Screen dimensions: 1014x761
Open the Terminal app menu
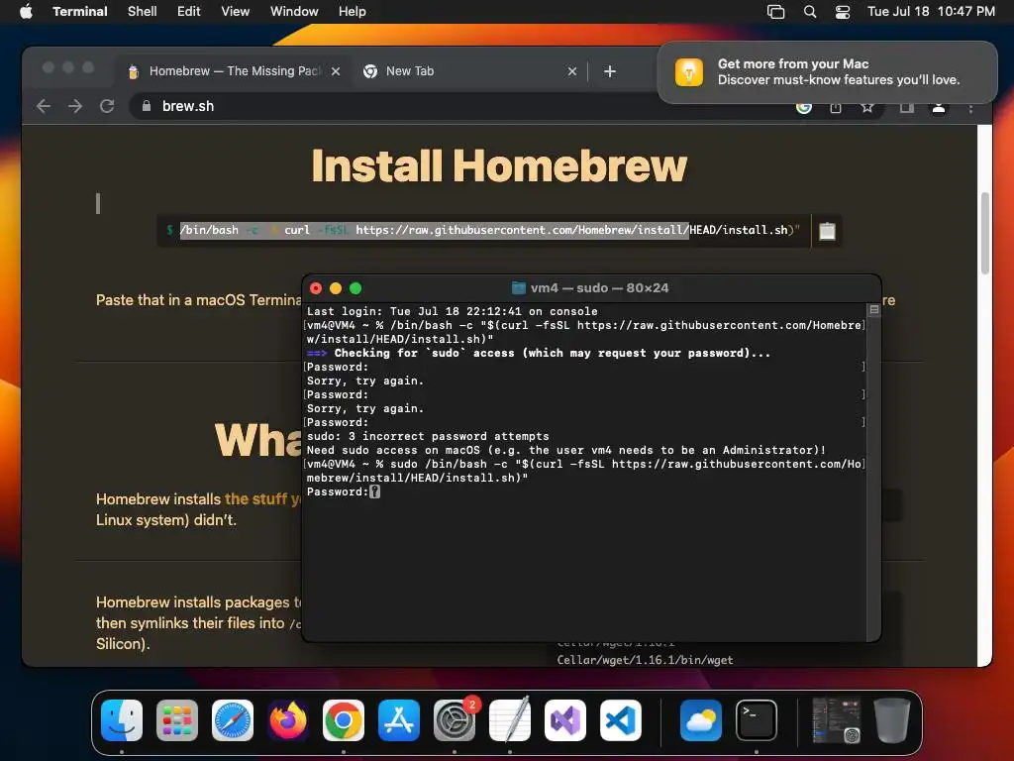[x=80, y=11]
